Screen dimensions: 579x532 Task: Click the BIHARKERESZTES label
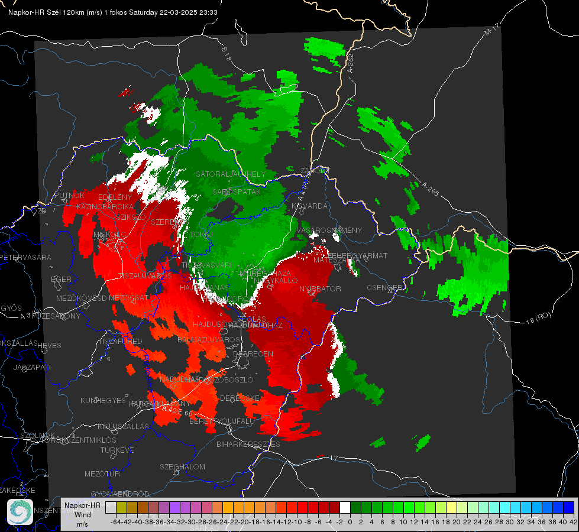coord(248,444)
